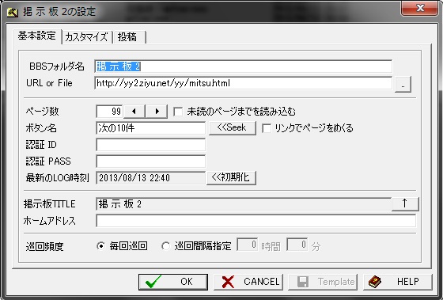The image size is (443, 300).
Task: Click the 時間 hours interval field
Action: click(x=247, y=245)
